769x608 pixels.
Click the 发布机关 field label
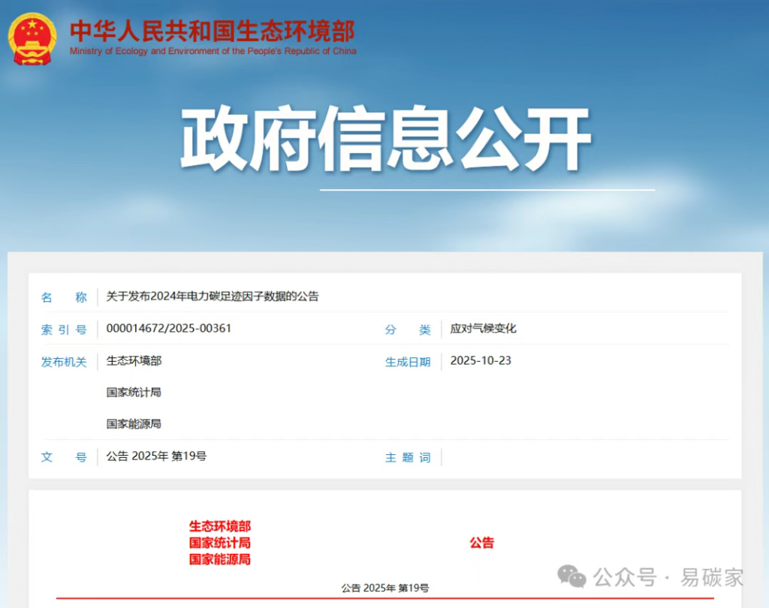pos(64,362)
